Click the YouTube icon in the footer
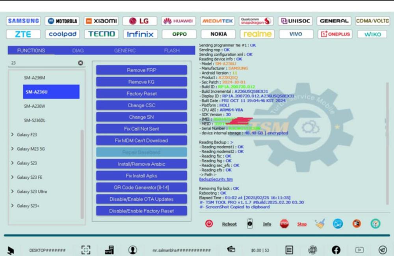The width and height of the screenshot is (394, 256). click(x=359, y=250)
